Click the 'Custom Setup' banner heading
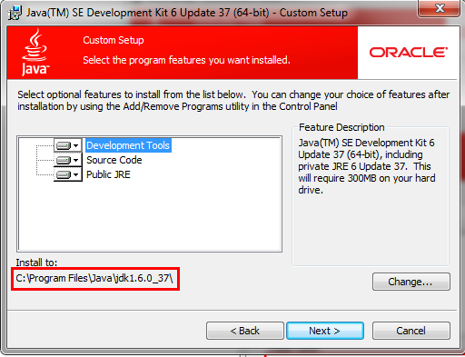This screenshot has height=357, width=465. coord(114,40)
